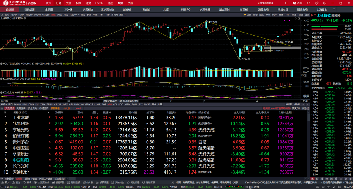Sort the list by 涨幅% column header
The width and height of the screenshot is (353, 189).
[59, 112]
